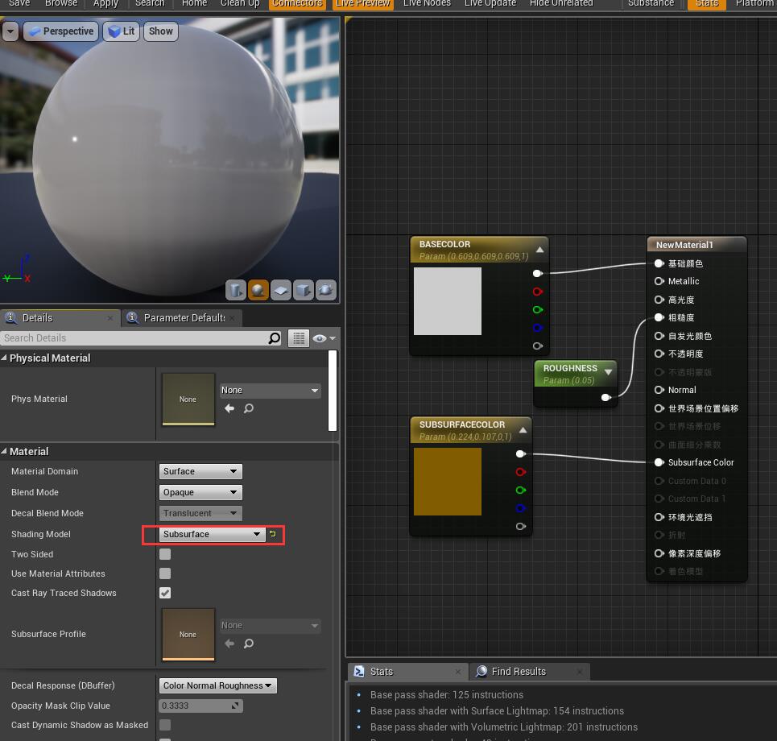Select the teapot preview mesh shape
Image resolution: width=777 pixels, height=741 pixels.
(x=326, y=291)
